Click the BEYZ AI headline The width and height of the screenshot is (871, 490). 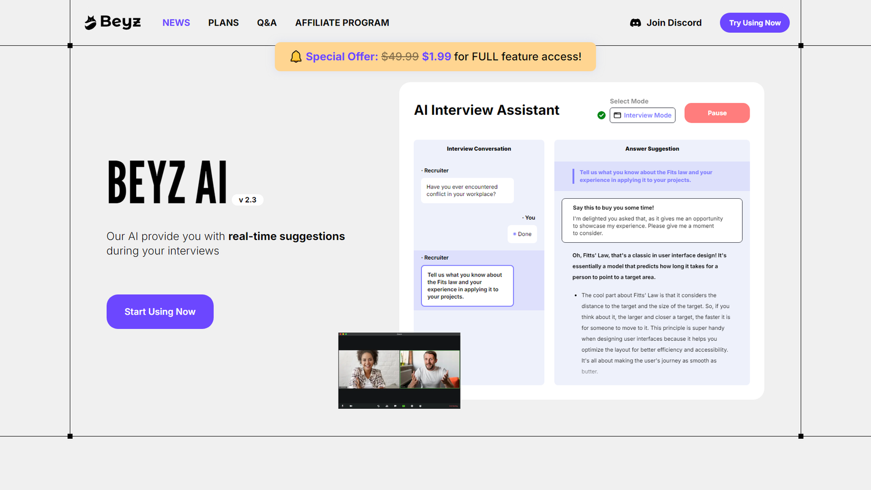pyautogui.click(x=167, y=183)
